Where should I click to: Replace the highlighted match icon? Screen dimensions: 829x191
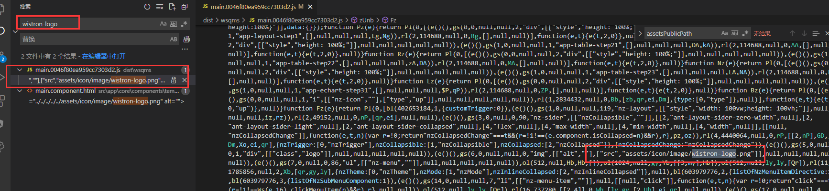[174, 80]
